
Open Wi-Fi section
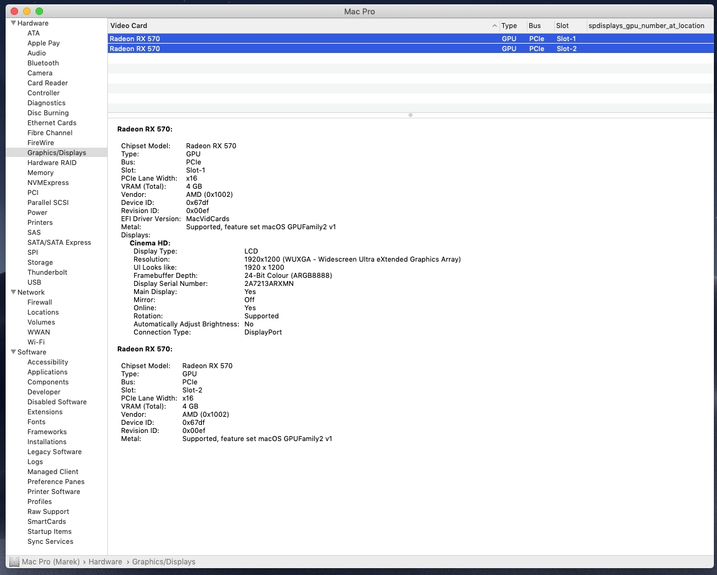click(x=36, y=342)
